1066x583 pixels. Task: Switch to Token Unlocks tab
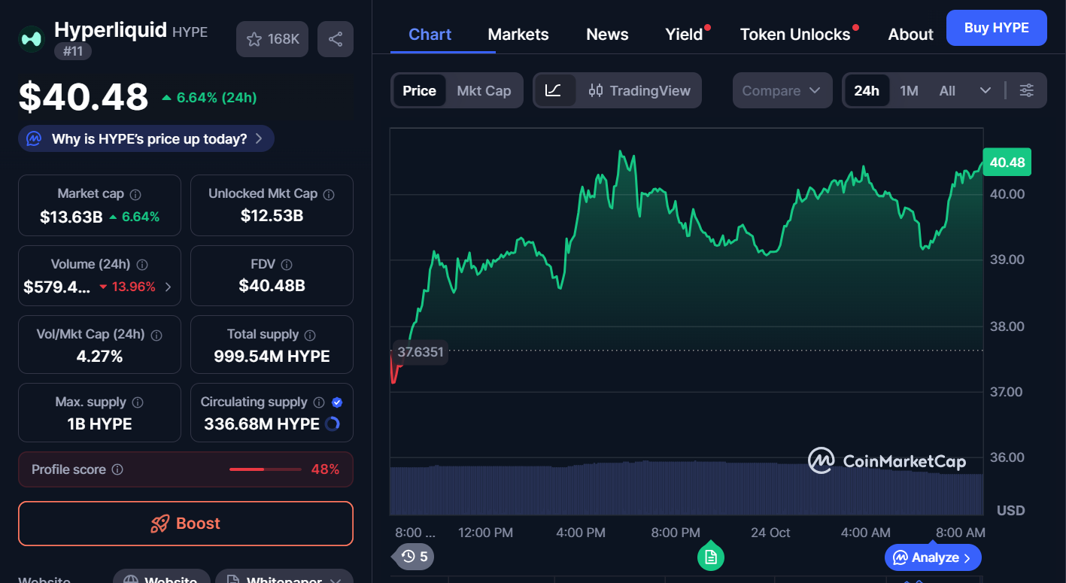click(795, 35)
